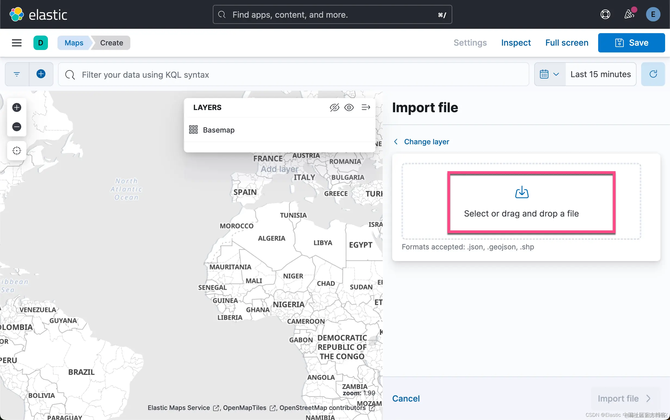Open the Last 15 minutes time picker
The width and height of the screenshot is (670, 420).
pos(600,74)
